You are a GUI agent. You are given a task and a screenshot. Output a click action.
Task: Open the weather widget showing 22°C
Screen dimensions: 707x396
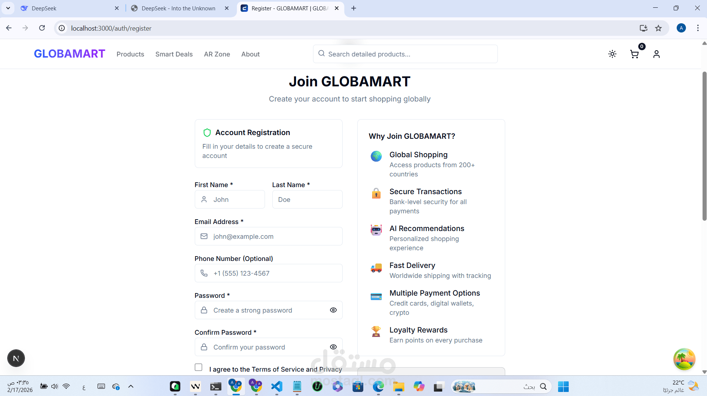tap(681, 386)
